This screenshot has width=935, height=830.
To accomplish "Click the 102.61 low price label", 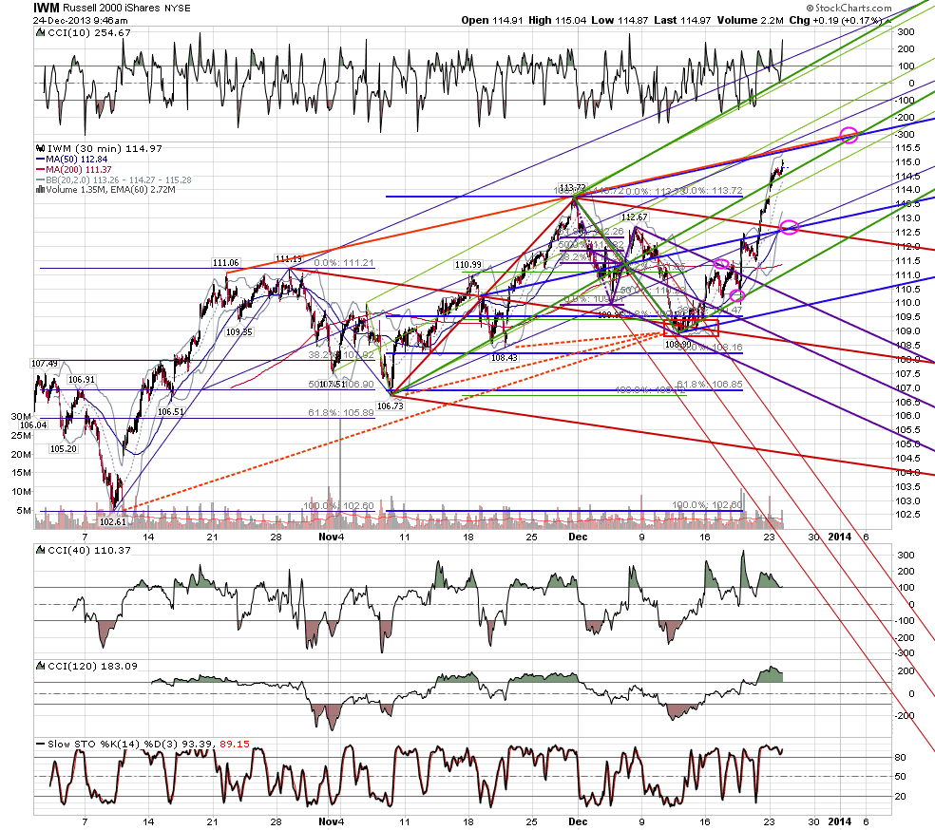I will pyautogui.click(x=113, y=522).
